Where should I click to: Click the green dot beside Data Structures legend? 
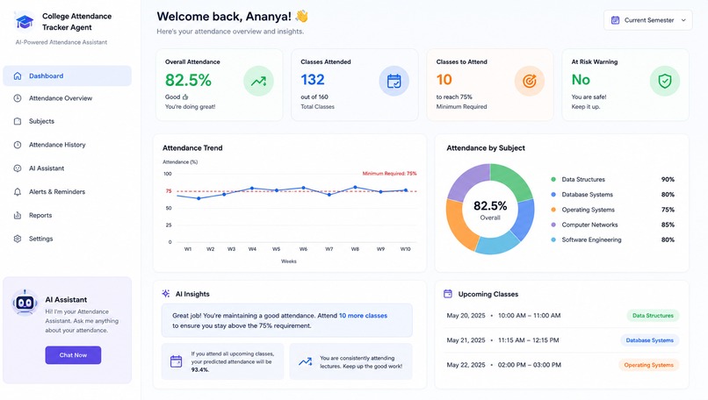[553, 180]
